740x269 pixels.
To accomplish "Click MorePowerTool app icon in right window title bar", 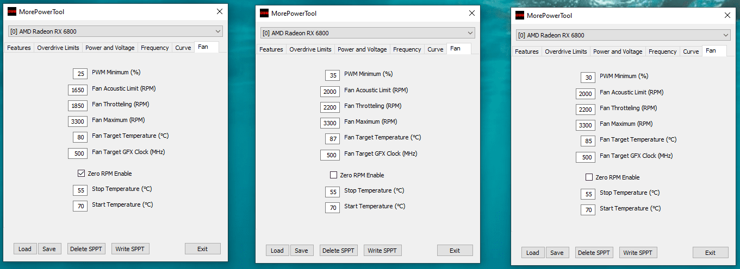I will coord(519,16).
